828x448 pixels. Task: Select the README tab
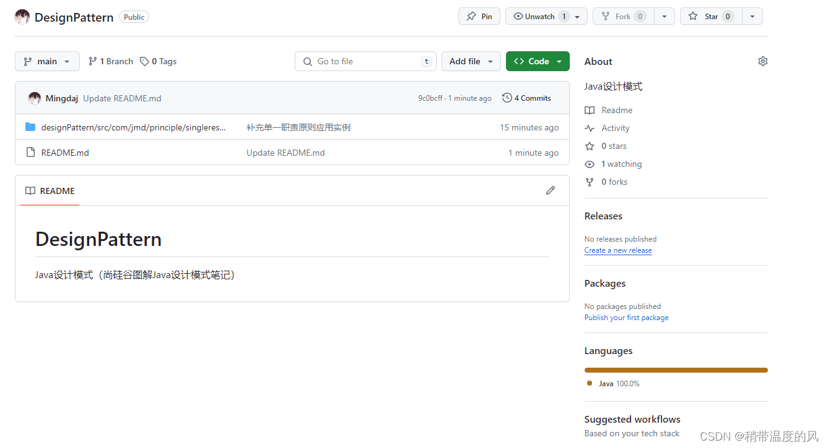[x=50, y=191]
